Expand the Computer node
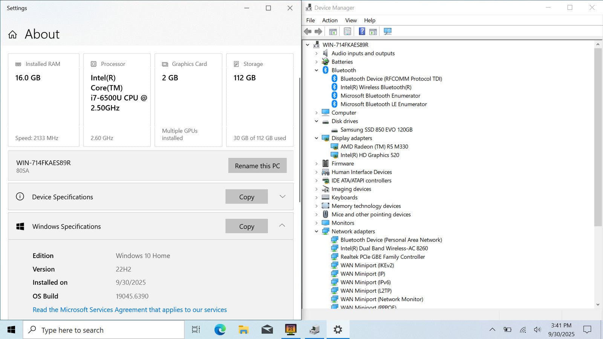 click(317, 113)
